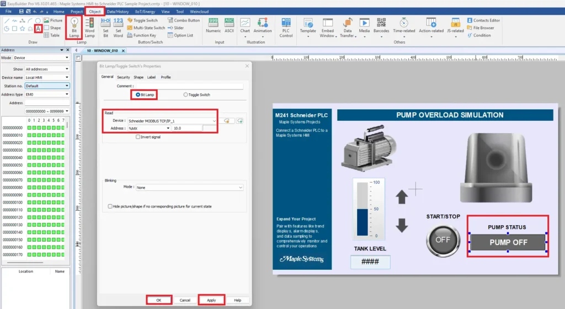Screen dimensions: 565x309
Task: Toggle bit 0 of address 0000000100
Action: coord(29,203)
